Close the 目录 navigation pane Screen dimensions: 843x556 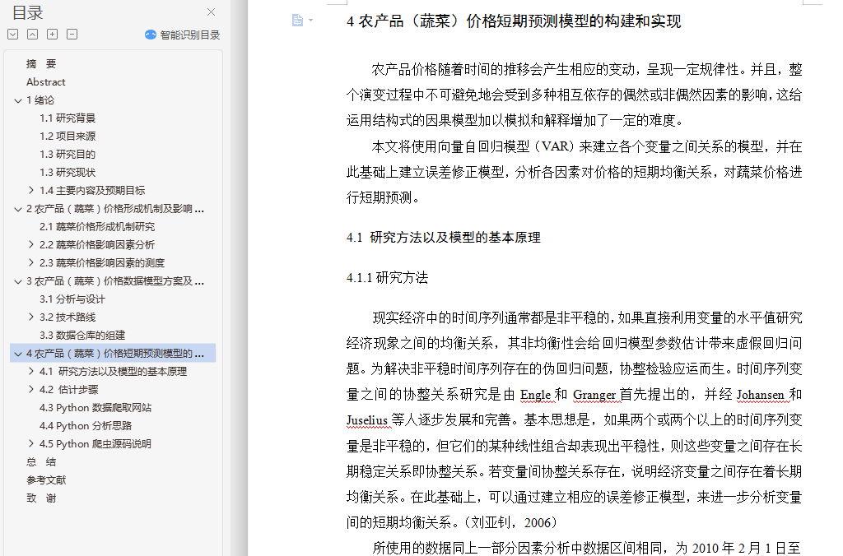[x=211, y=12]
